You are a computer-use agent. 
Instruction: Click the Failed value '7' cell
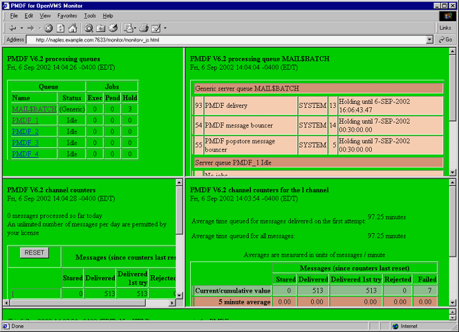coord(425,290)
